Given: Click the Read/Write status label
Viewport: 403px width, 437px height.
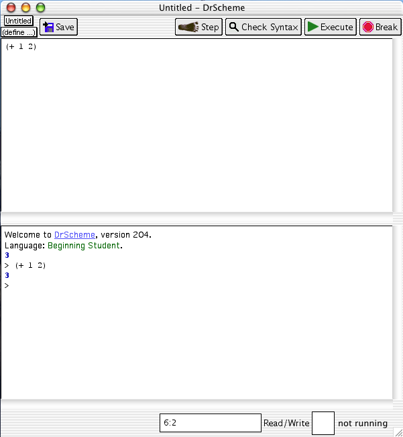Looking at the screenshot, I should (286, 423).
